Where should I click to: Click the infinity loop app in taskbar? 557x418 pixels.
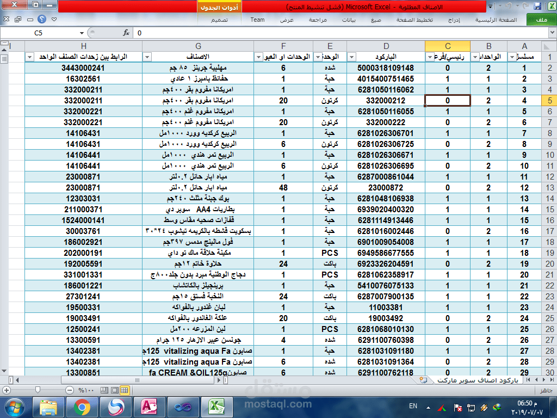(183, 407)
